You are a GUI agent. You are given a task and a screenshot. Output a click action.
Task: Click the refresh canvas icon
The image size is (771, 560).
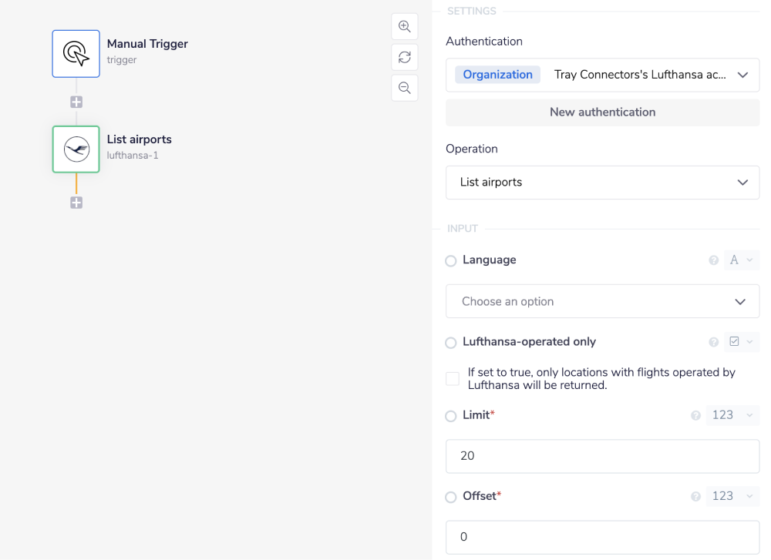point(404,57)
